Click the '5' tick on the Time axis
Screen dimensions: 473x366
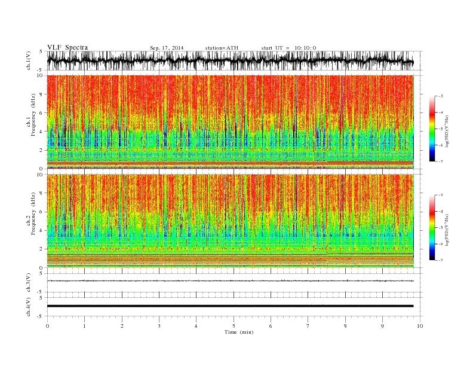pos(234,326)
